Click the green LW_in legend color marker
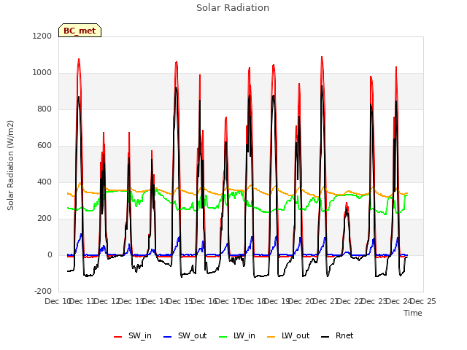 [223, 337]
